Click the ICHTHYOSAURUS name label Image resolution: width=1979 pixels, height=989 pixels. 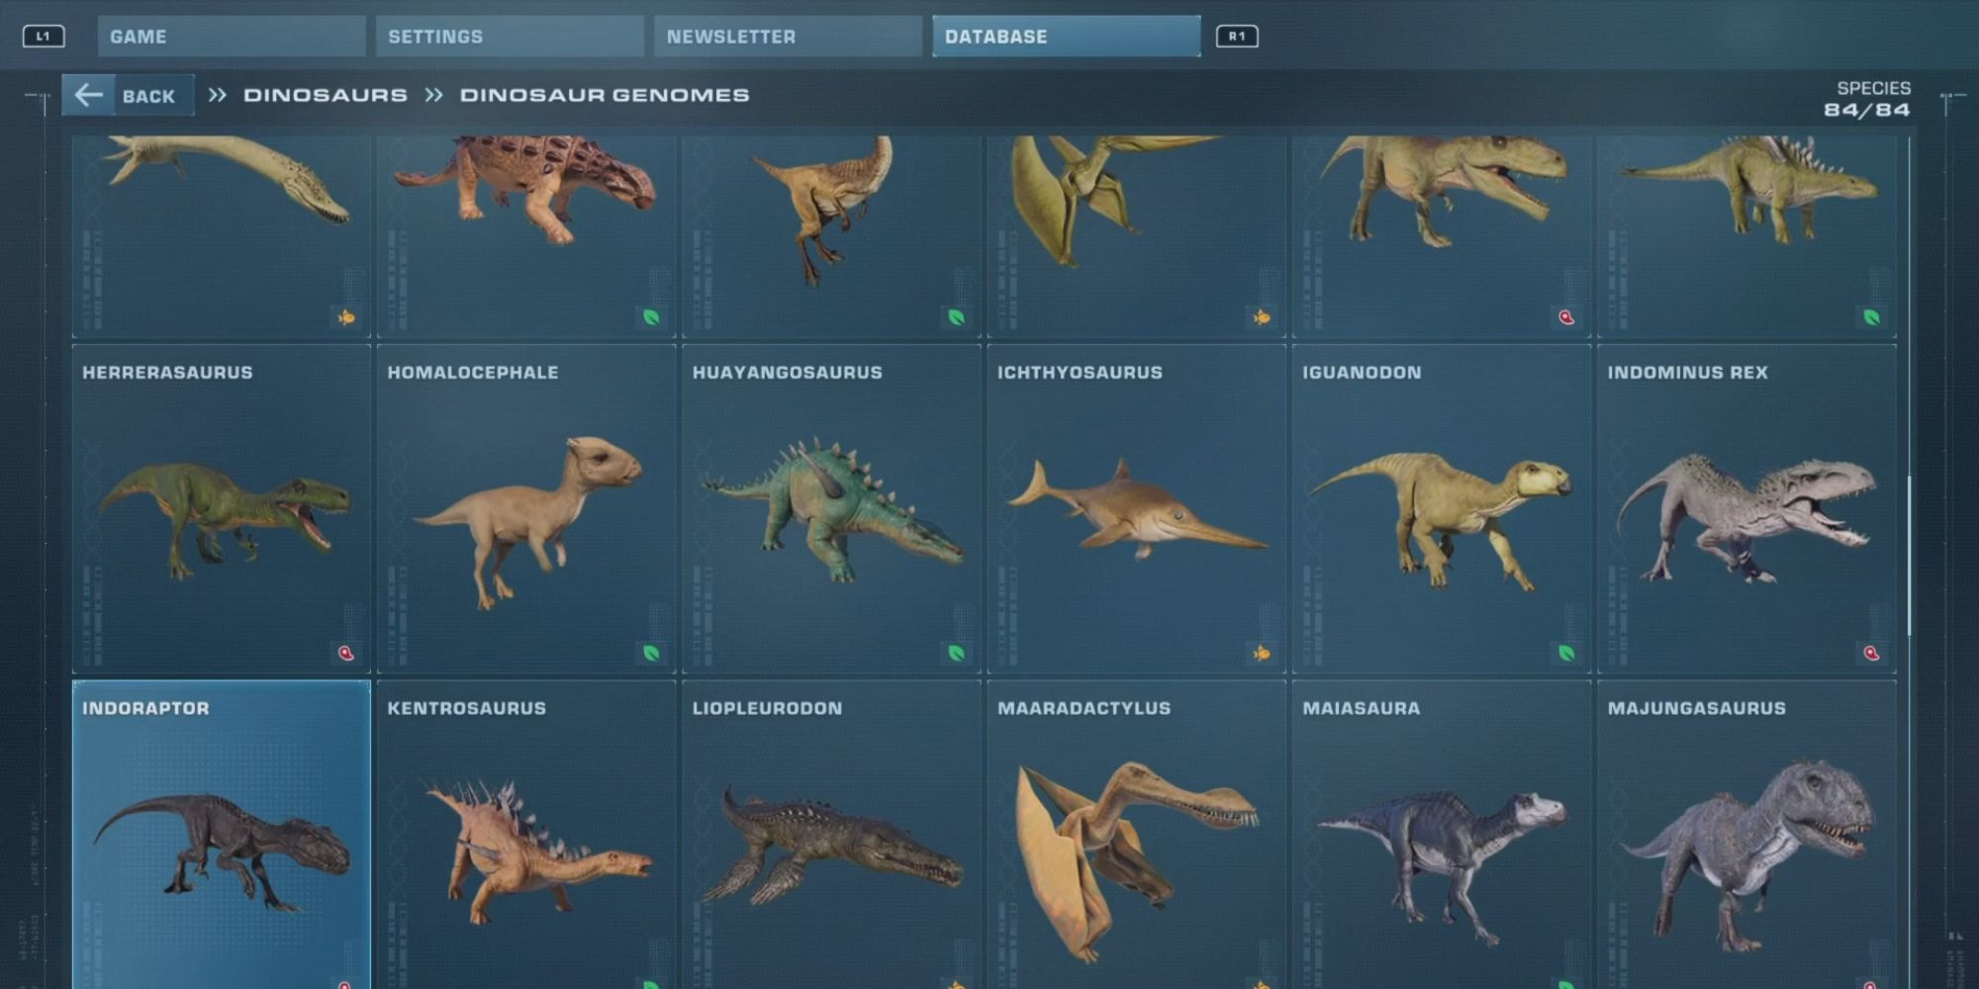point(1080,373)
